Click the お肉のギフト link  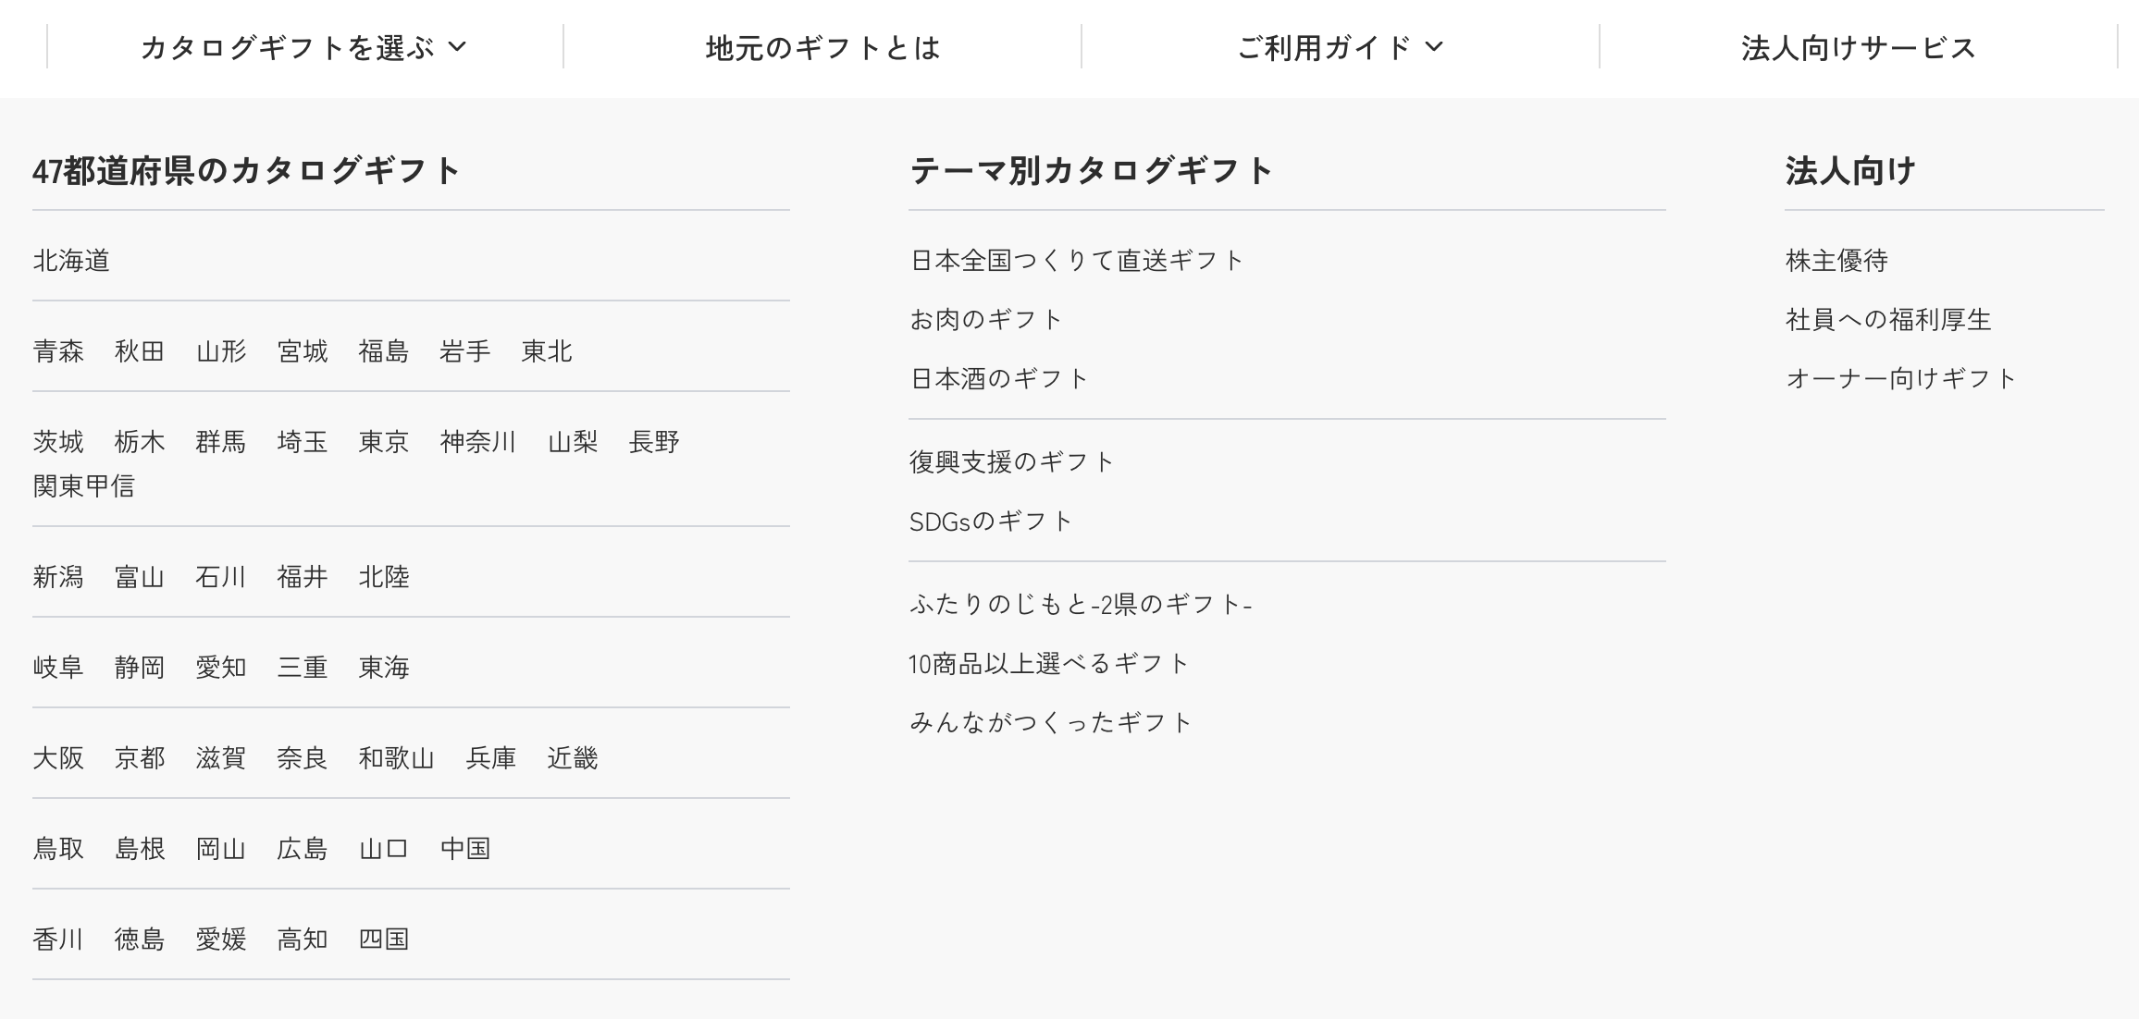pyautogui.click(x=986, y=320)
